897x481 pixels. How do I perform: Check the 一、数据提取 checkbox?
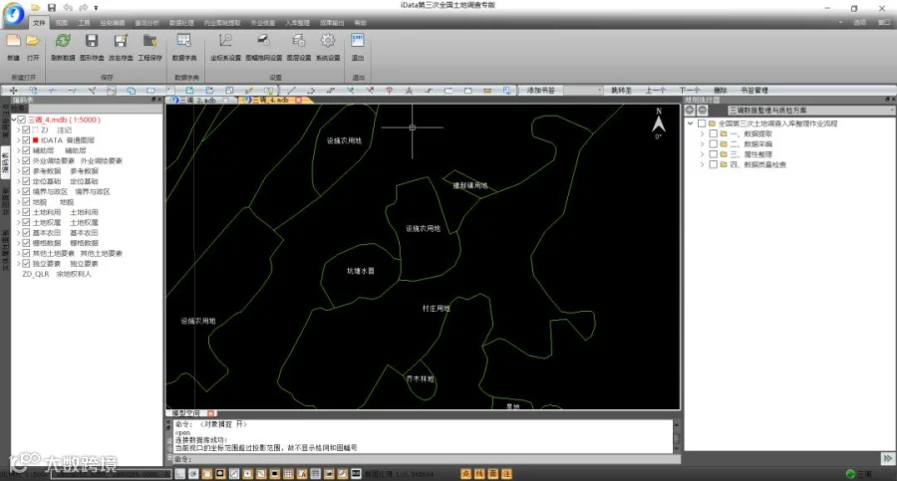(714, 133)
